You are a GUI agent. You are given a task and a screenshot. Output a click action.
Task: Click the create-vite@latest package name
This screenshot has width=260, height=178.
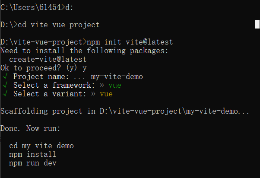tap(48, 59)
